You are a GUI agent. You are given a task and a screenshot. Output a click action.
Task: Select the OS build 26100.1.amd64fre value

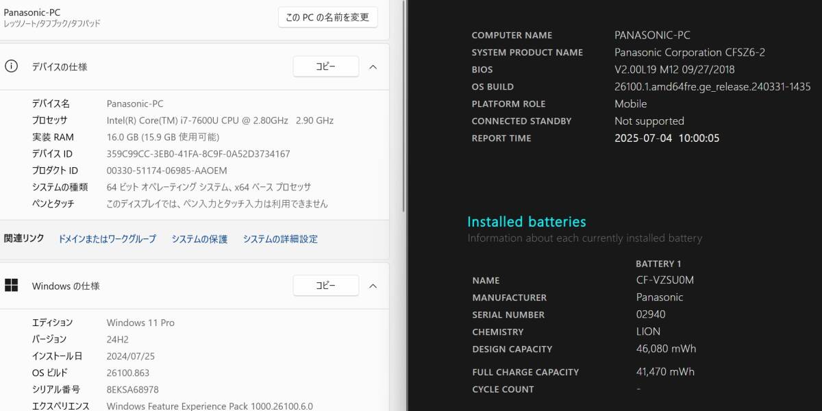point(712,86)
